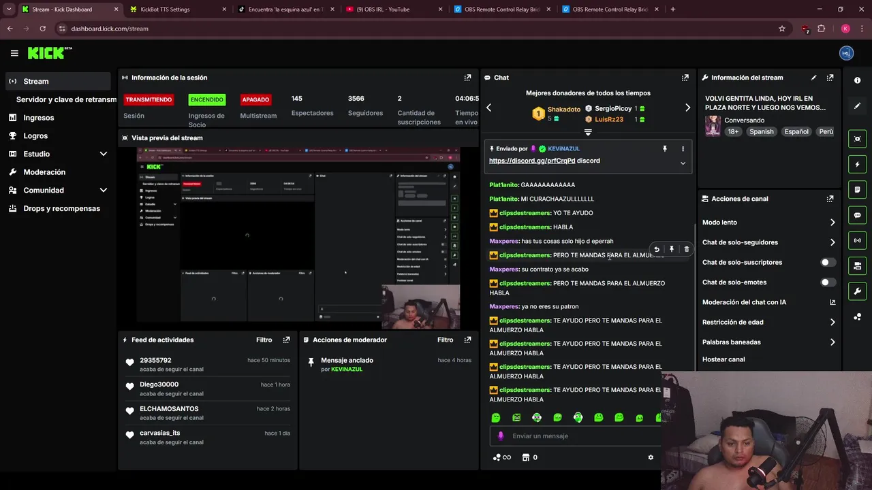Collapse top donors with down triangle
Image resolution: width=872 pixels, height=490 pixels.
(x=588, y=133)
